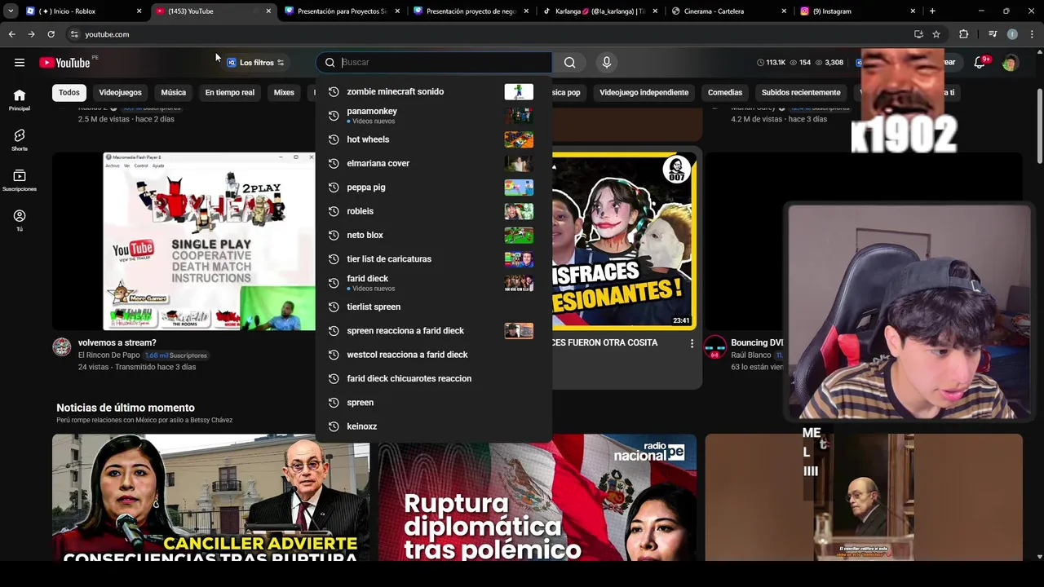Select the Videojuegos filter chip
The height and width of the screenshot is (587, 1044).
121,92
